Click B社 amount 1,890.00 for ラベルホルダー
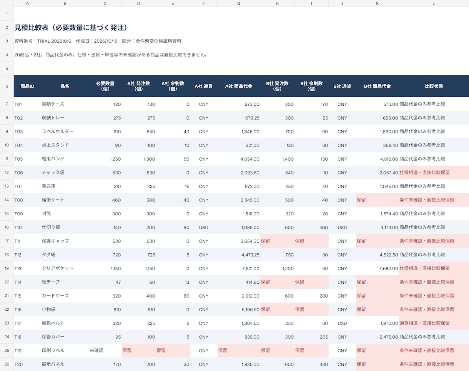Screen dimensions: 469x371 coord(378,131)
